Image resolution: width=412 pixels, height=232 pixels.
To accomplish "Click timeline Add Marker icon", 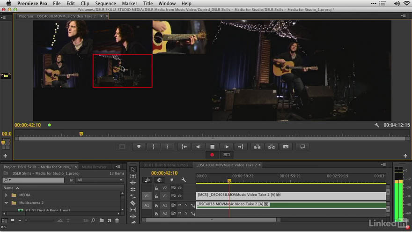I will click(171, 180).
